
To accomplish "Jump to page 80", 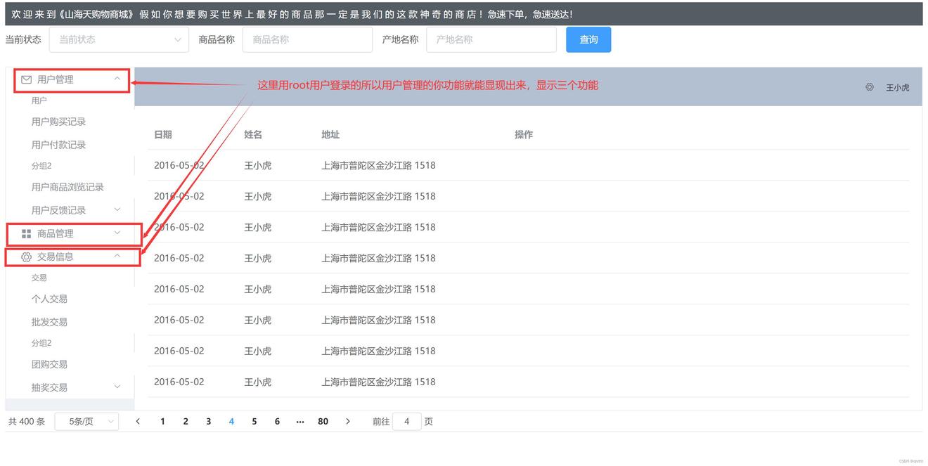I will pyautogui.click(x=323, y=422).
